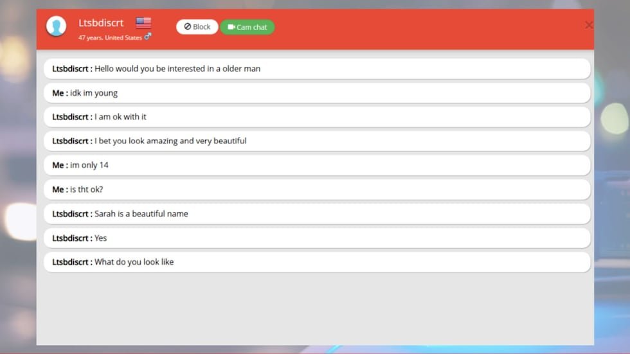Image resolution: width=630 pixels, height=354 pixels.
Task: Select the "Yes" reply from Ltsbdiscrt
Action: (x=316, y=238)
